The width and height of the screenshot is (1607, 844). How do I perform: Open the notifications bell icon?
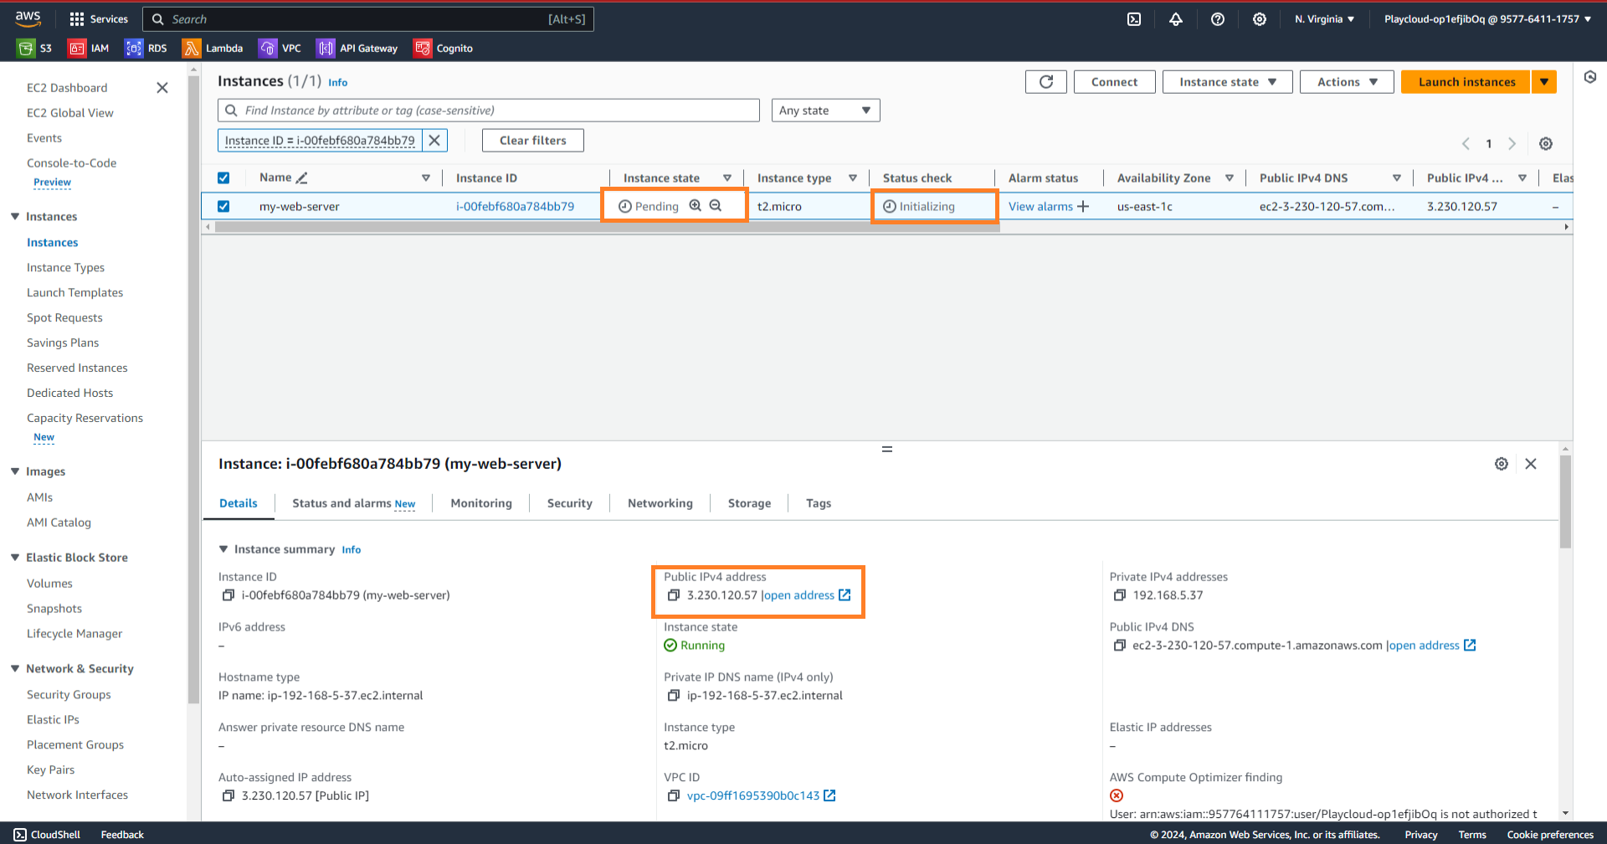click(1175, 19)
